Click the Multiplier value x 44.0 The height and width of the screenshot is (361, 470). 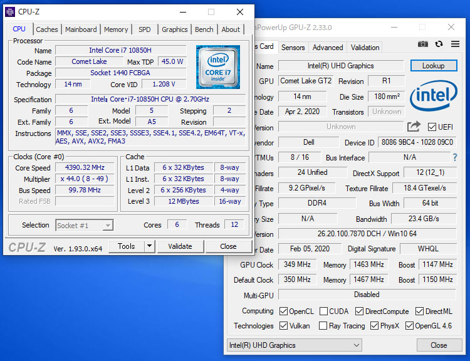click(x=85, y=179)
